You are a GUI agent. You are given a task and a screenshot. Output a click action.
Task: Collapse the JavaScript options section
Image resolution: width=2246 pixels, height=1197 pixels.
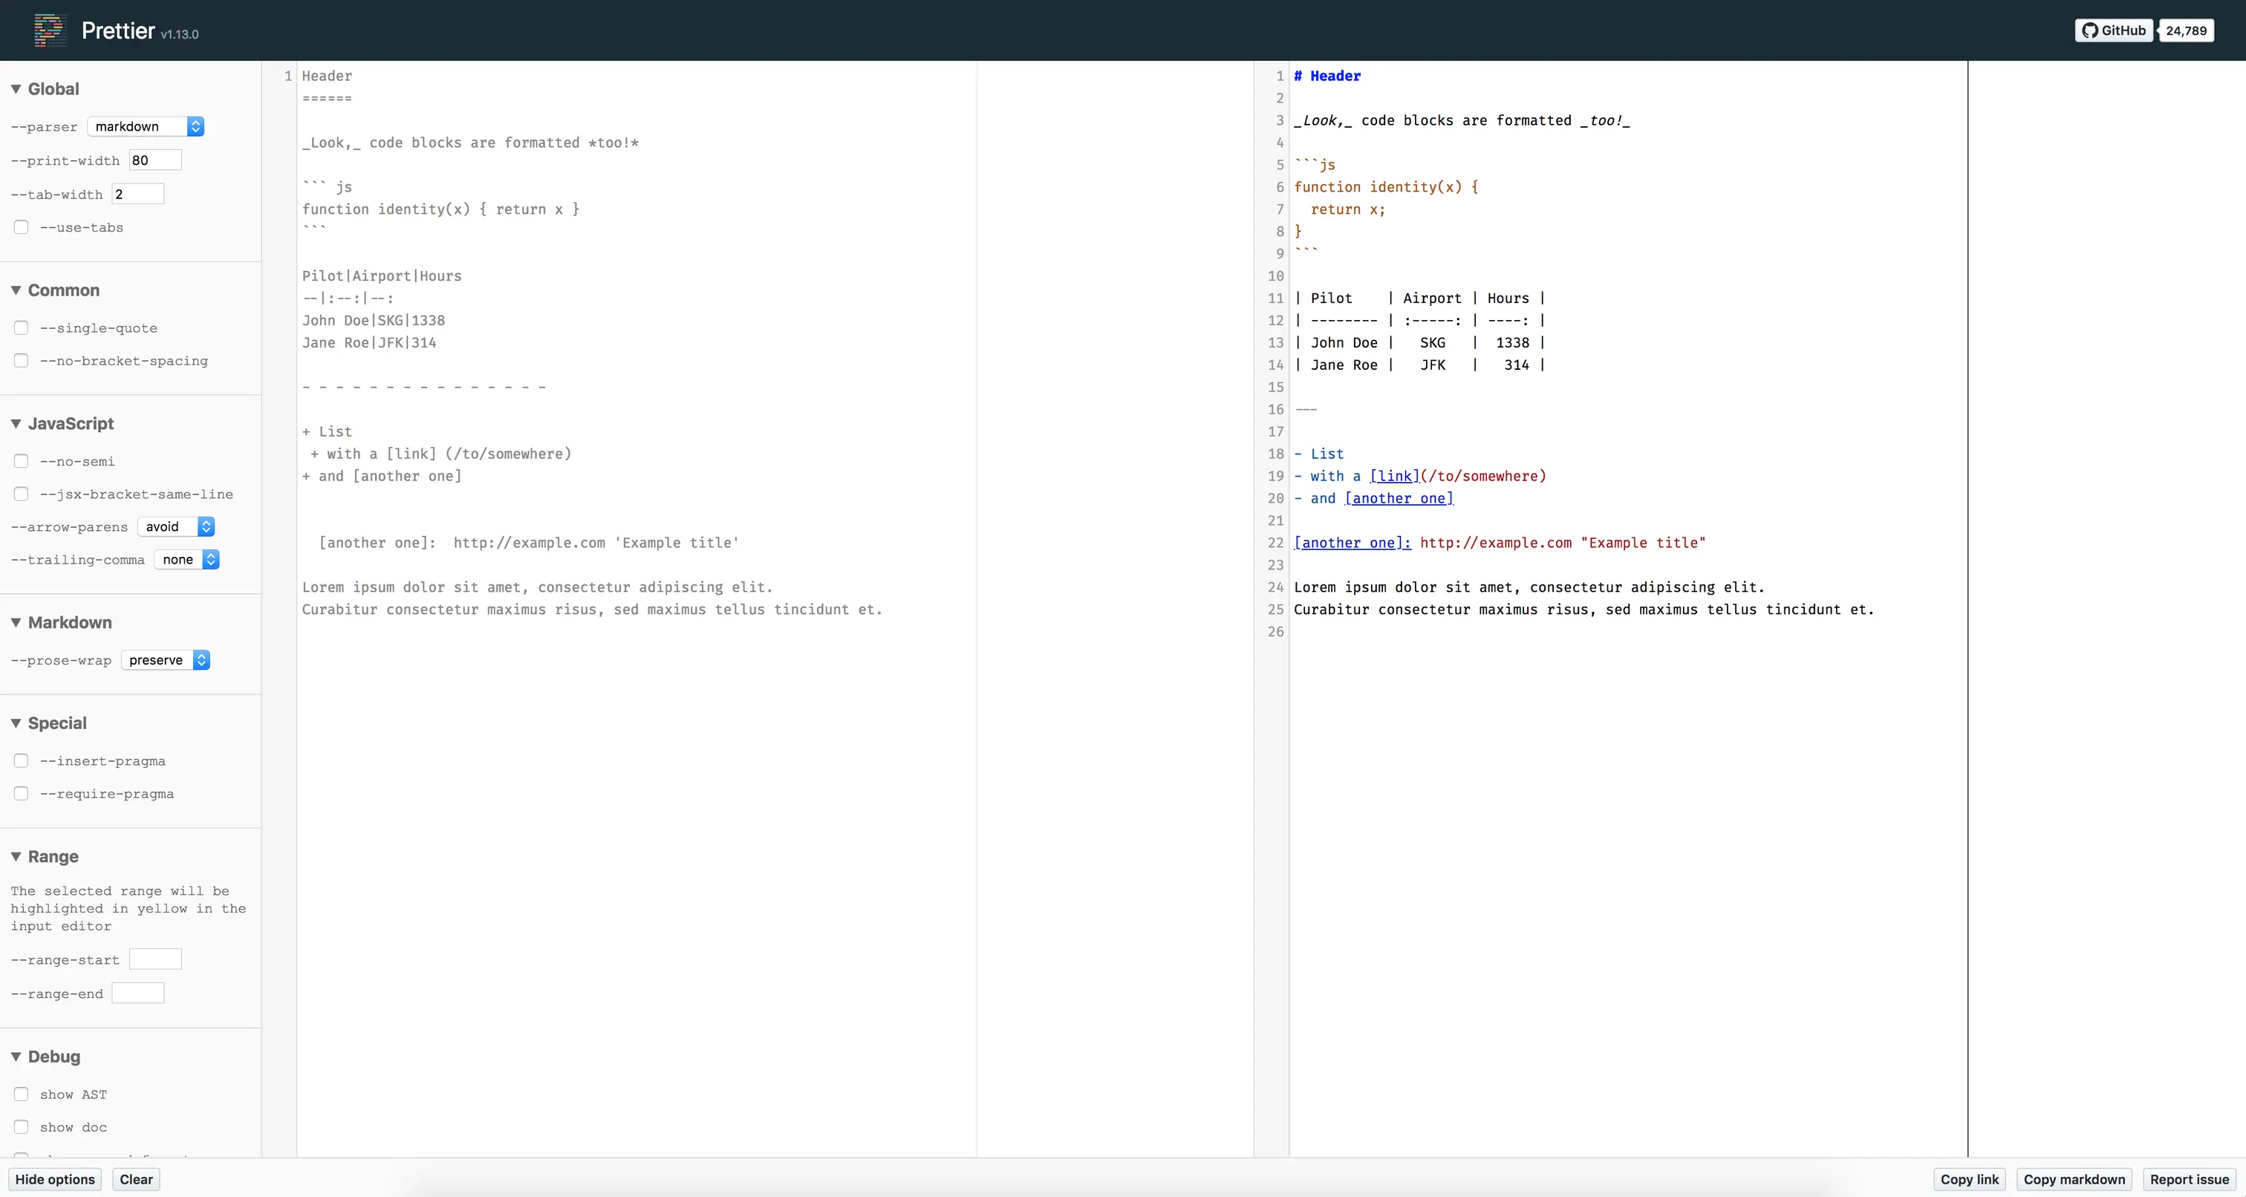[x=16, y=424]
